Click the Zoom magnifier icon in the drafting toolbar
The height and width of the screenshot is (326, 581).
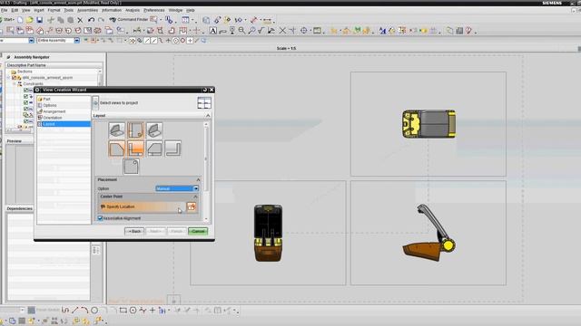(x=242, y=31)
